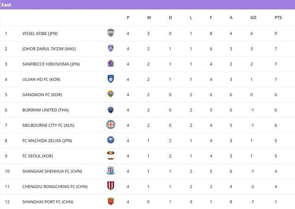Open SHANGHAI PORT FC (CHN) team name

[x=47, y=202]
